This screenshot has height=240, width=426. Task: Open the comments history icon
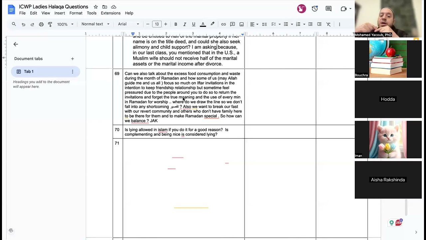click(x=328, y=9)
